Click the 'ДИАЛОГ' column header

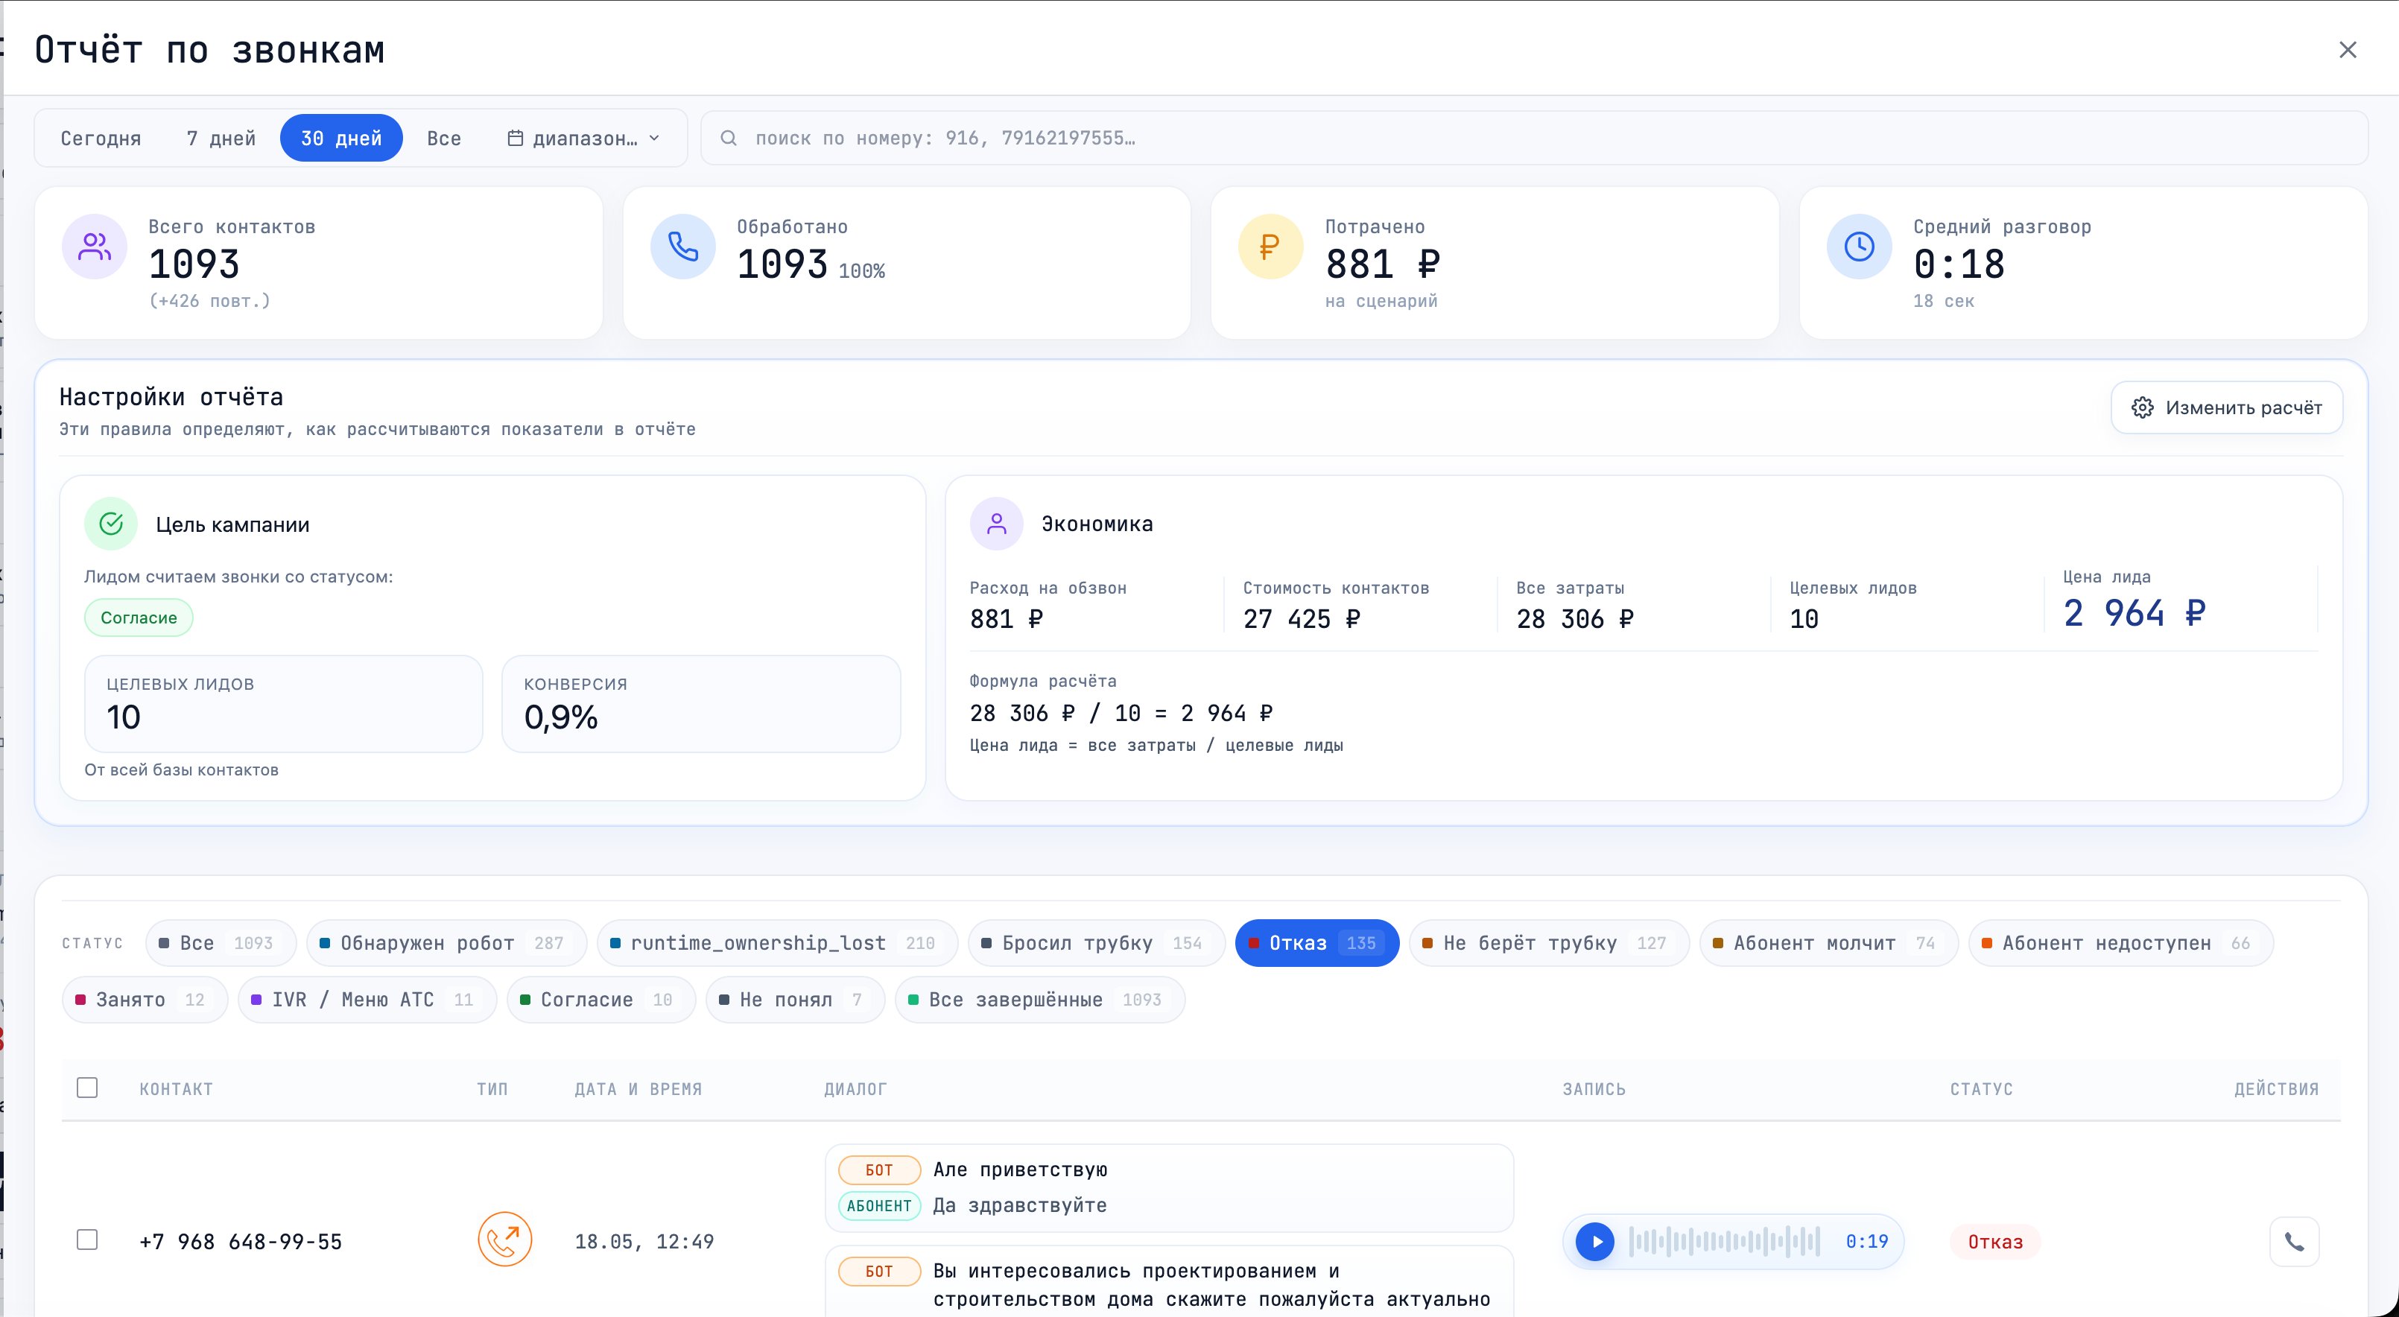855,1089
